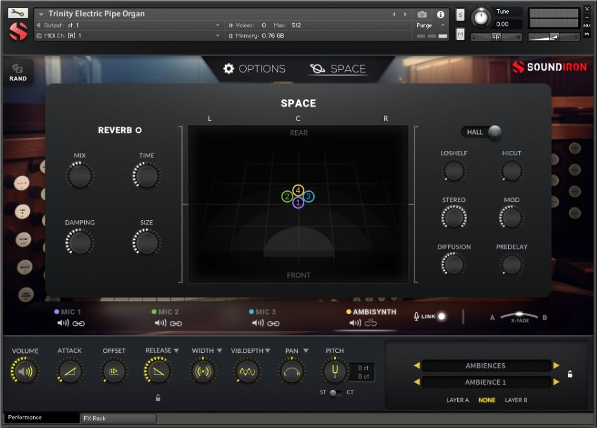Select previous AMBIENCES category arrow
597x428 pixels.
[x=417, y=366]
